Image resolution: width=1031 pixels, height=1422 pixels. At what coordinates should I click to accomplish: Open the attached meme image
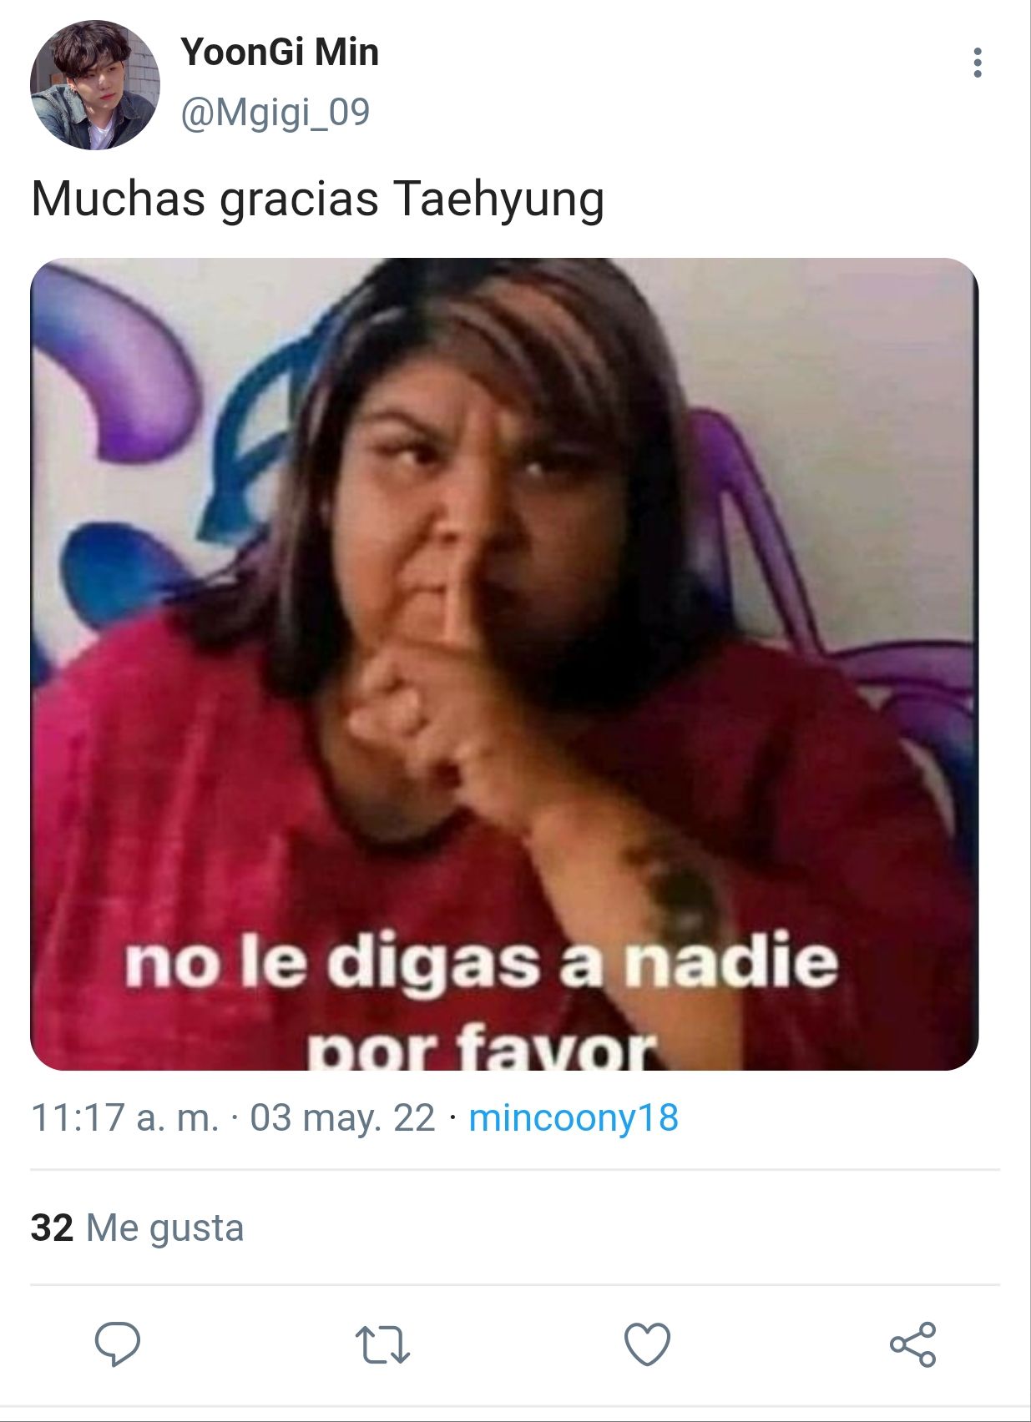[504, 664]
